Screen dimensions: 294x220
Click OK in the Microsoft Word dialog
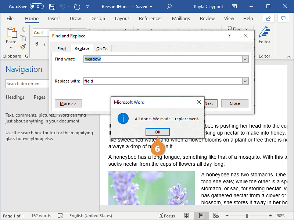pyautogui.click(x=157, y=132)
